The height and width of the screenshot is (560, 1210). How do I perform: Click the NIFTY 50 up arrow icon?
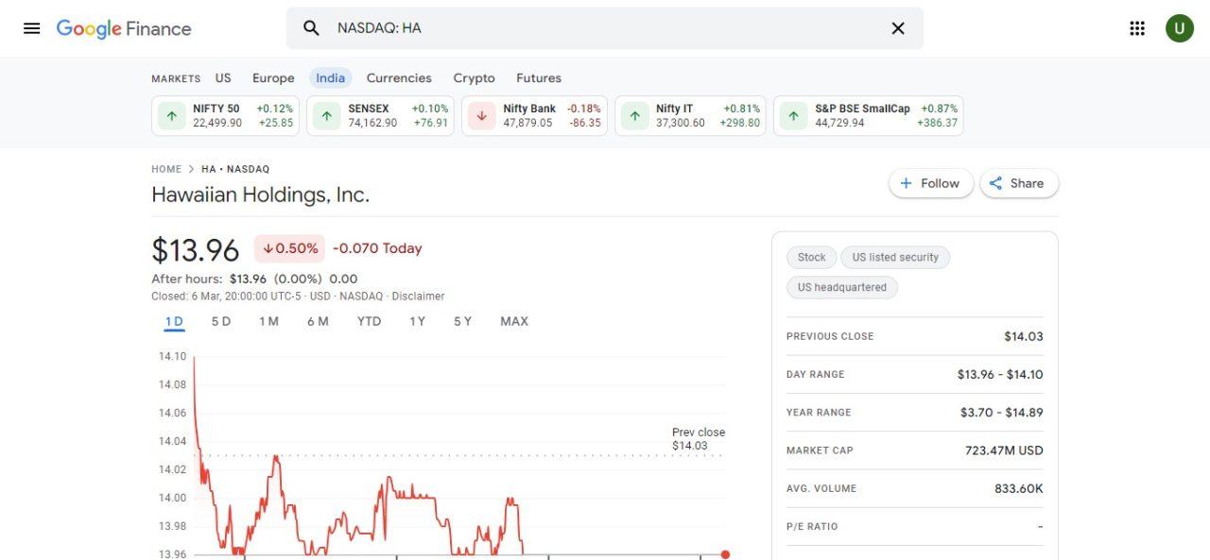tap(171, 116)
